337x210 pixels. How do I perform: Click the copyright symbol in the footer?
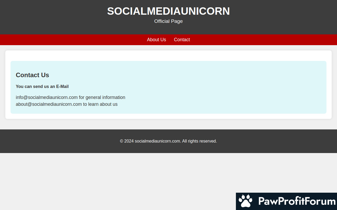122,141
